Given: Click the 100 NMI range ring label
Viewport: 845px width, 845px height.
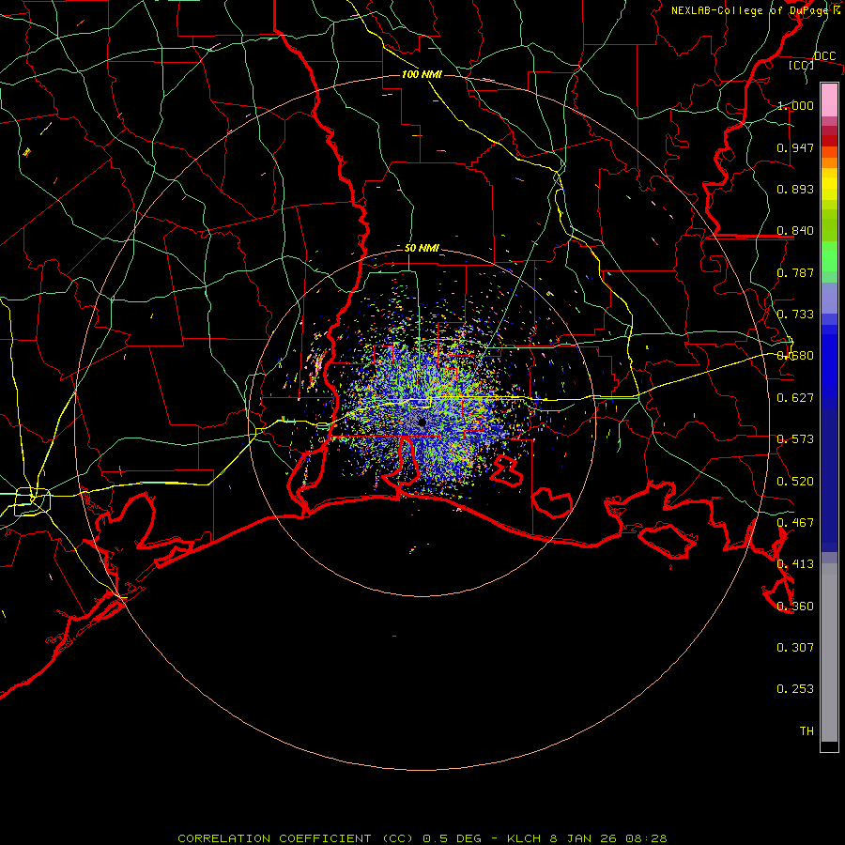Looking at the screenshot, I should (422, 74).
